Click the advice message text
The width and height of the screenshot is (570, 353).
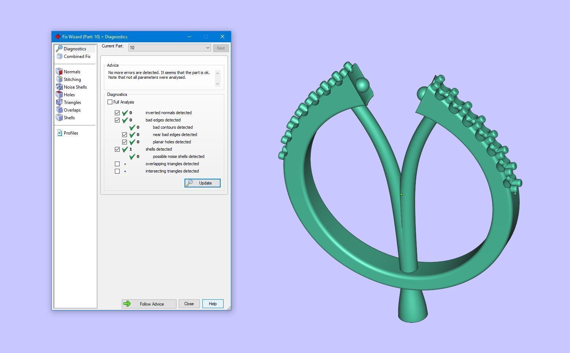pos(159,75)
